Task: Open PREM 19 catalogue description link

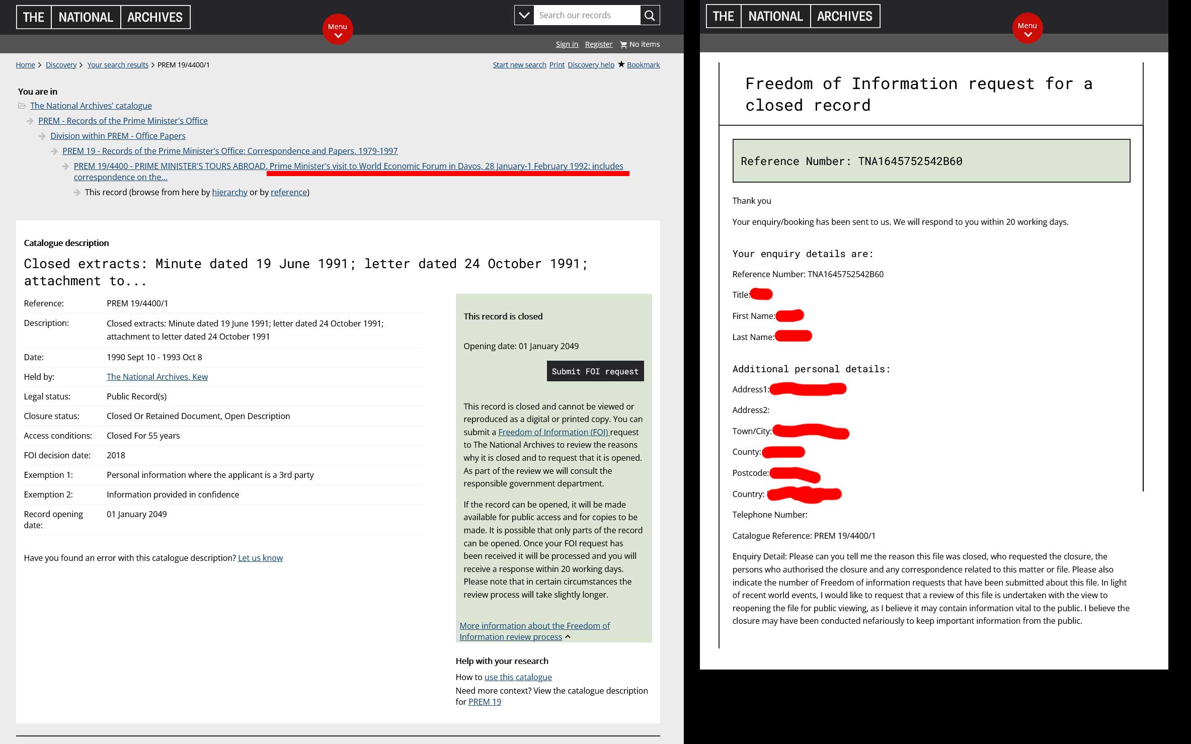Action: click(485, 702)
